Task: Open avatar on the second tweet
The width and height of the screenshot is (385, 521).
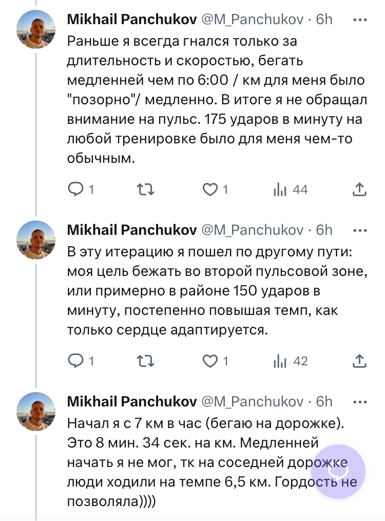Action: 36,240
